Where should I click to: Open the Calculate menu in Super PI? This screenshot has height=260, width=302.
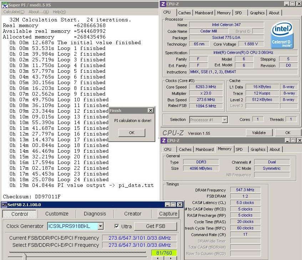(14, 12)
